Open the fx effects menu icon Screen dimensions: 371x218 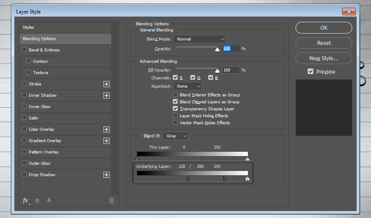26,201
